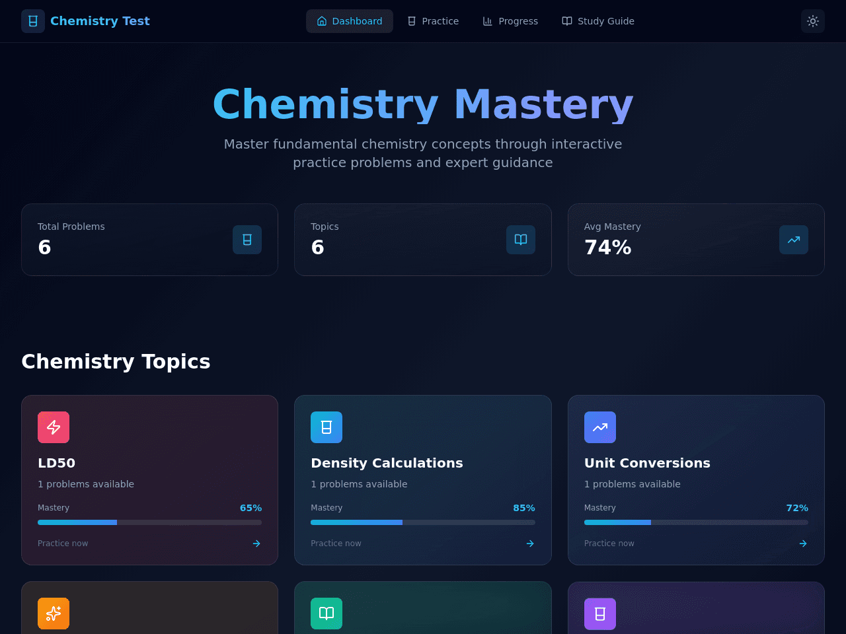Click the 74% Avg Mastery value
This screenshot has width=846, height=634.
tap(607, 247)
